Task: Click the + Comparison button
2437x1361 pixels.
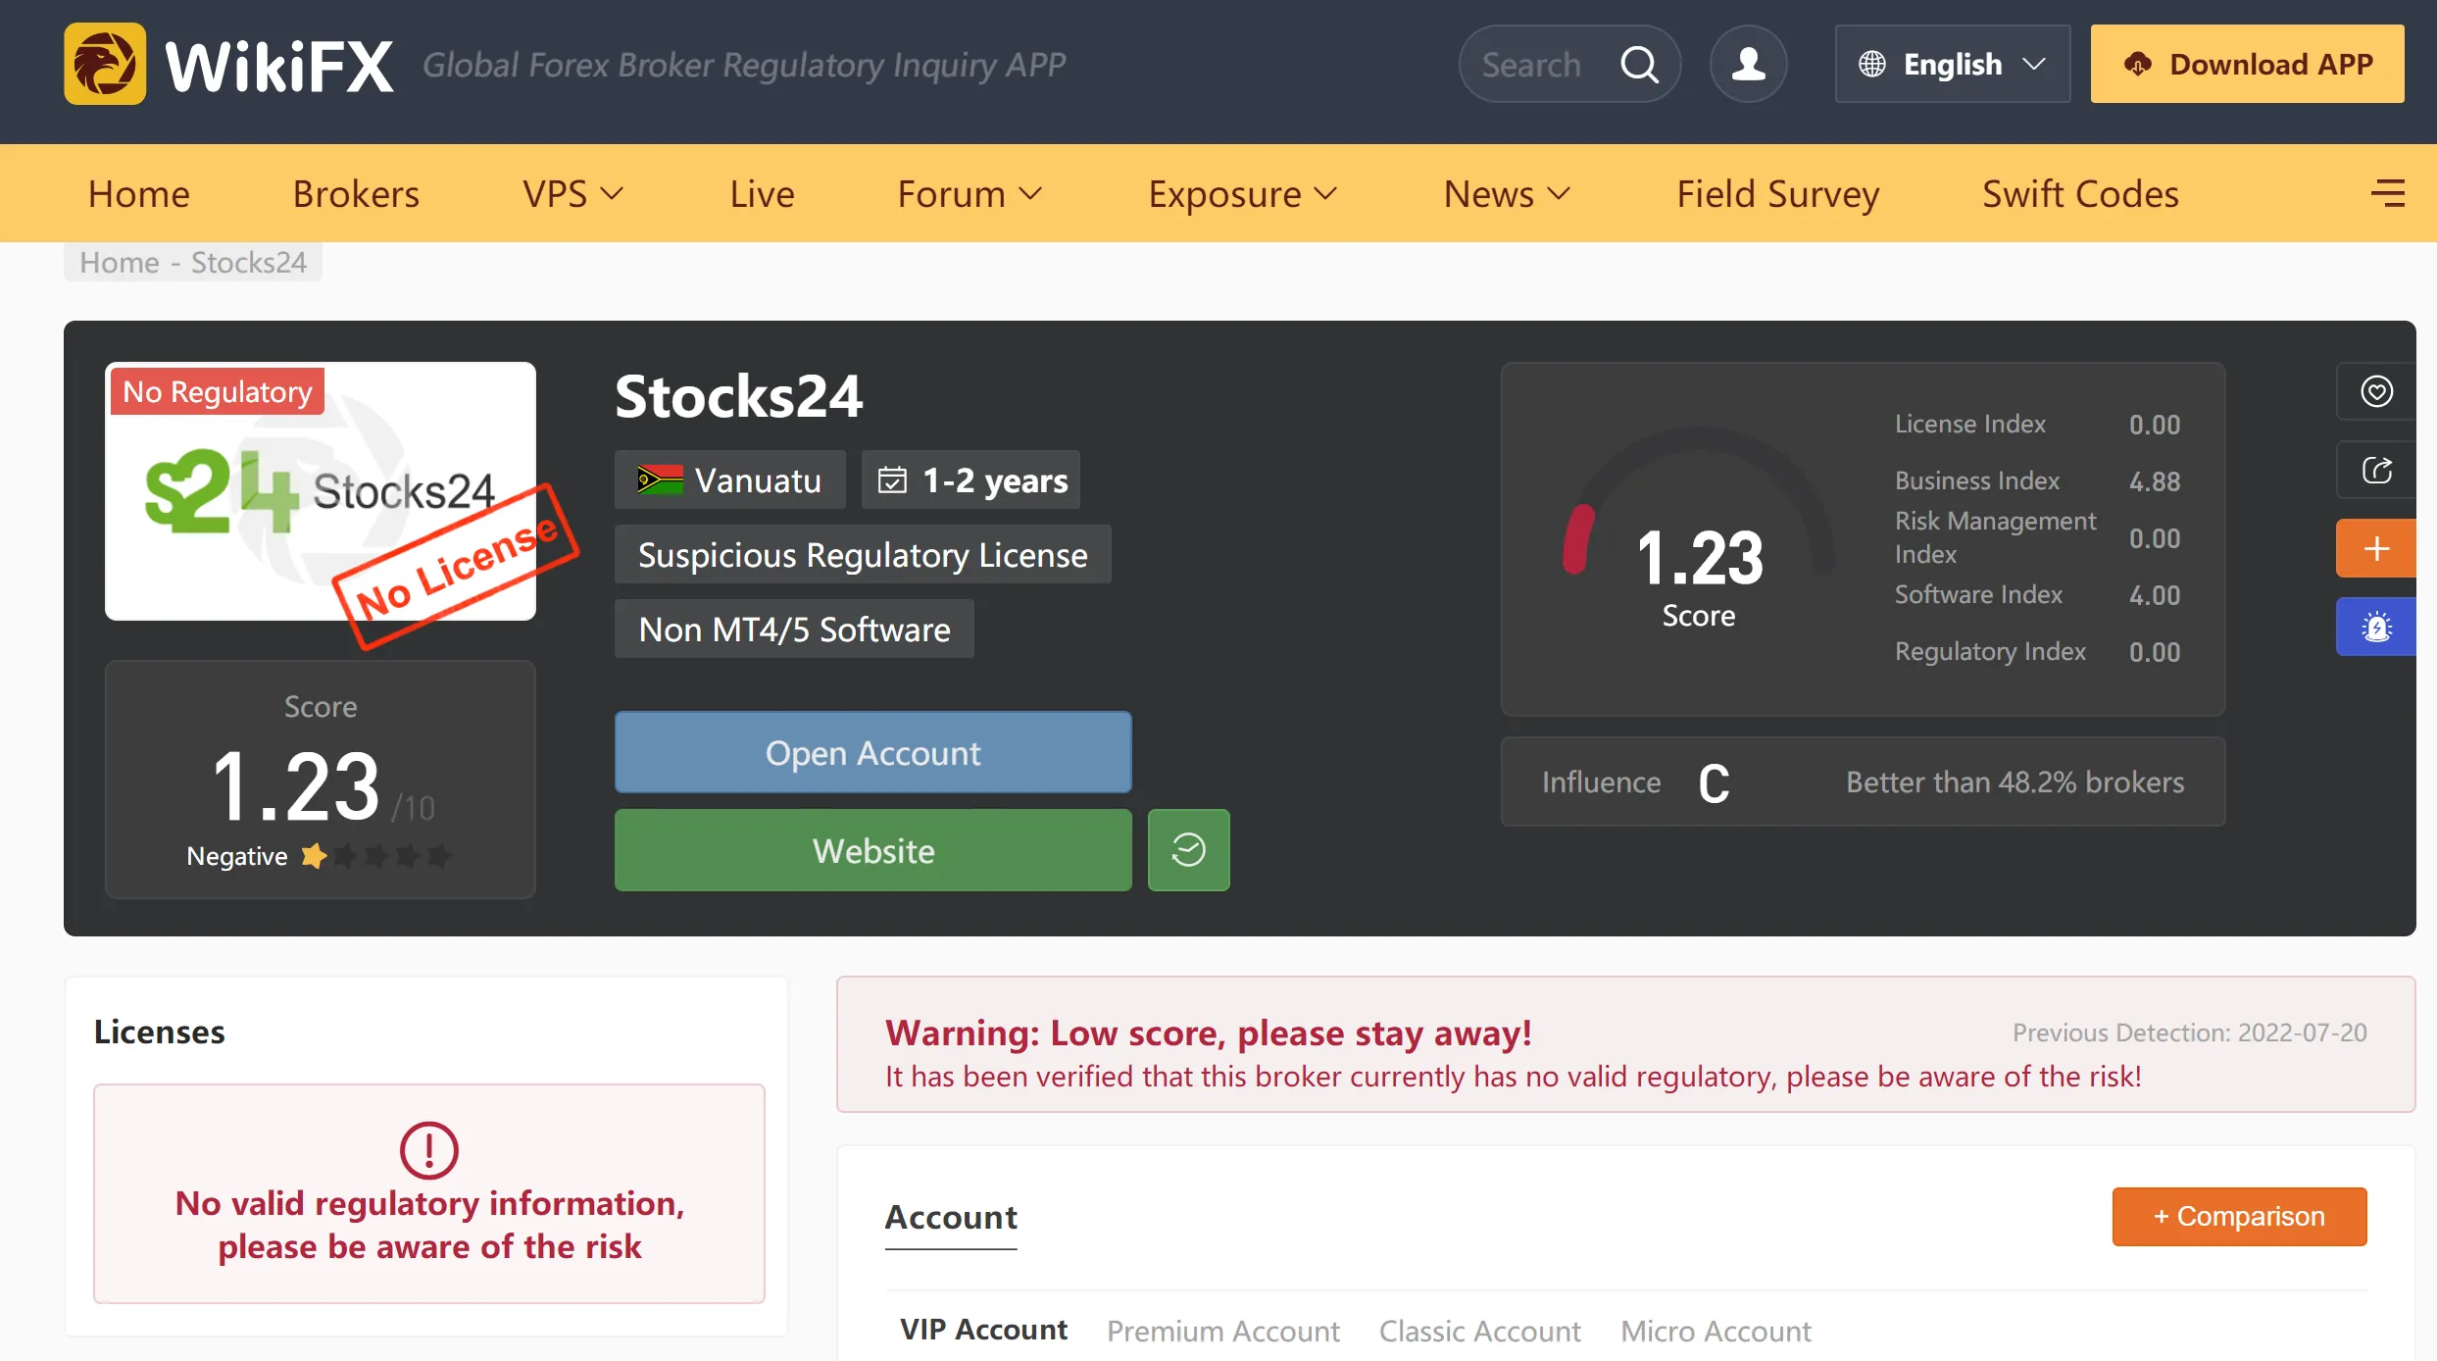Action: pyautogui.click(x=2239, y=1217)
